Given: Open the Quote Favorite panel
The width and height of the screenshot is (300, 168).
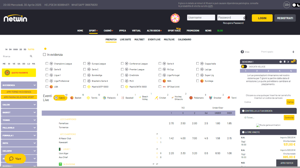Looking at the screenshot, I should pos(19,72).
